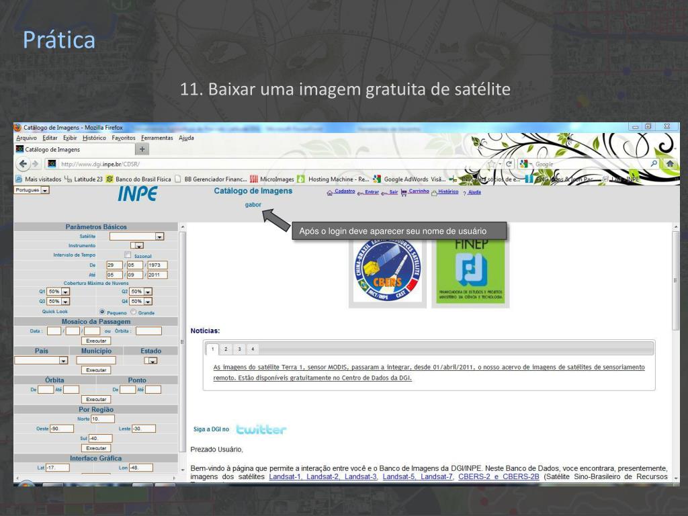This screenshot has width=688, height=516.
Task: Open the Portugues language dropdown
Action: click(x=32, y=190)
